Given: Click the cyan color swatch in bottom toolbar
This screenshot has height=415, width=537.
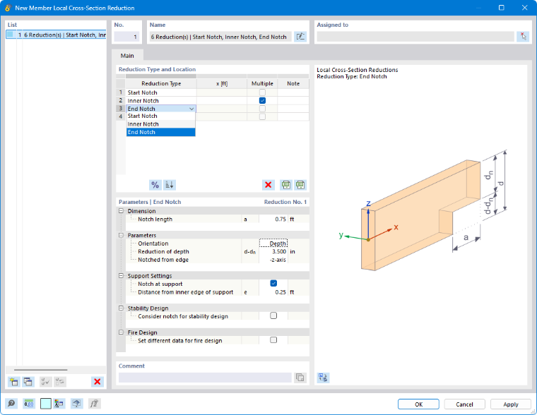Looking at the screenshot, I should point(45,404).
